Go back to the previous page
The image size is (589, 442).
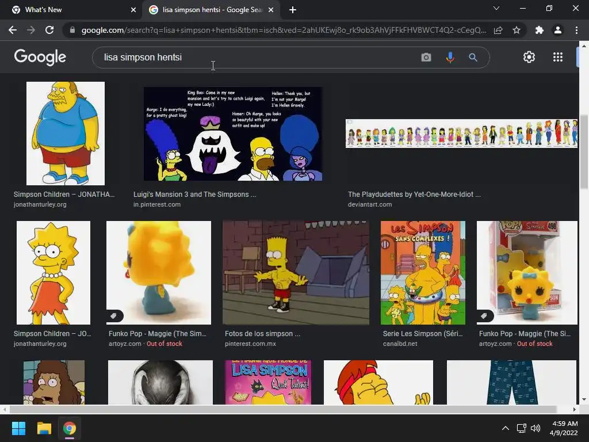[13, 30]
